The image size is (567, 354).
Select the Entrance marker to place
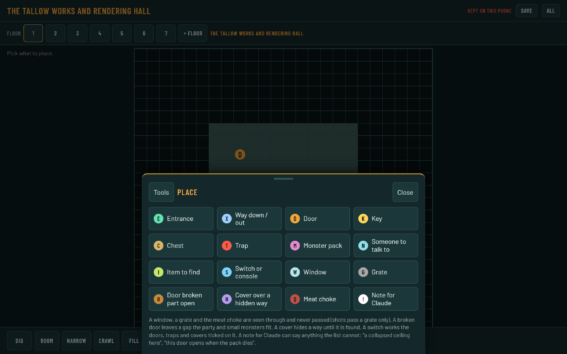click(181, 219)
